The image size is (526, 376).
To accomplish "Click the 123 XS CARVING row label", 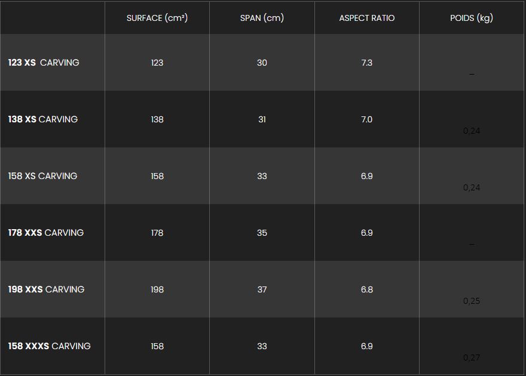I will coord(44,63).
